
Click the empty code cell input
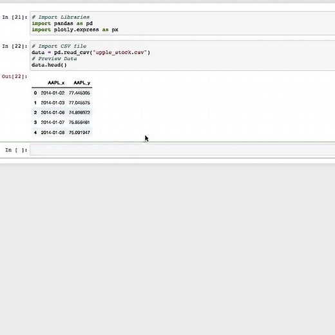[x=182, y=150]
